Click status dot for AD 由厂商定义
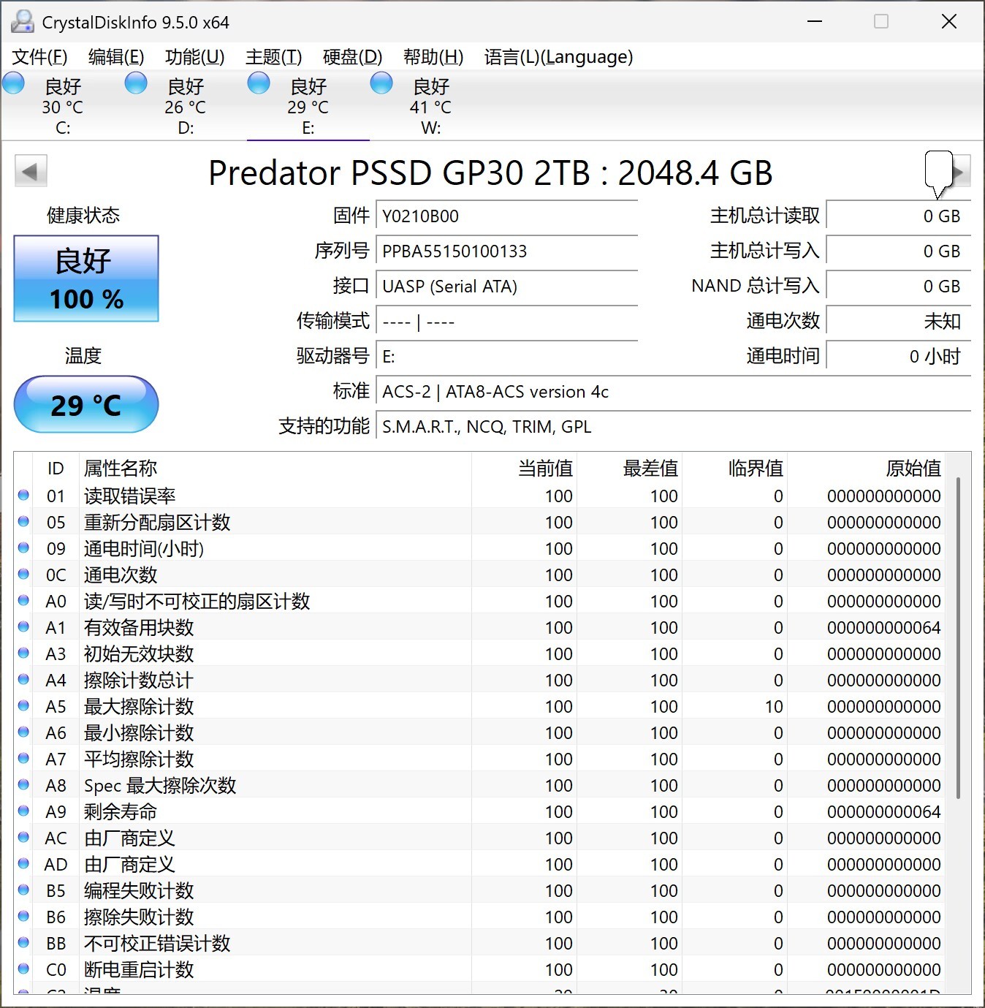 [23, 864]
